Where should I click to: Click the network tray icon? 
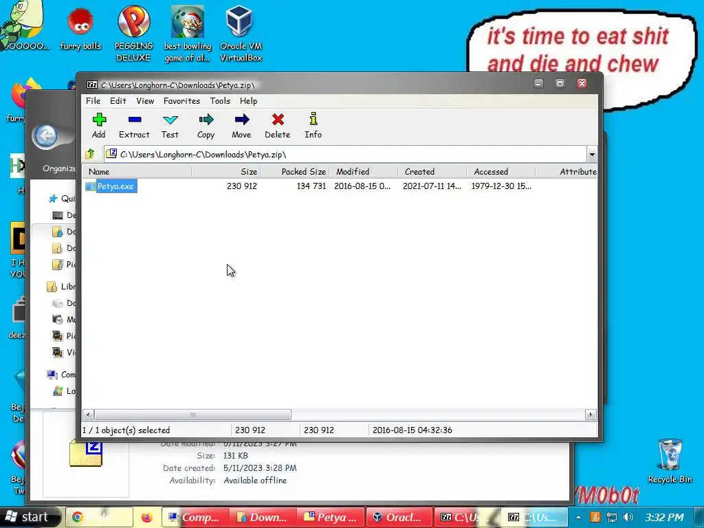click(611, 517)
